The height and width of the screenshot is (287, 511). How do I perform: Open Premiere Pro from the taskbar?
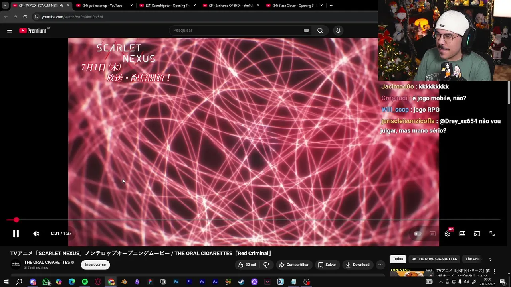point(189,282)
